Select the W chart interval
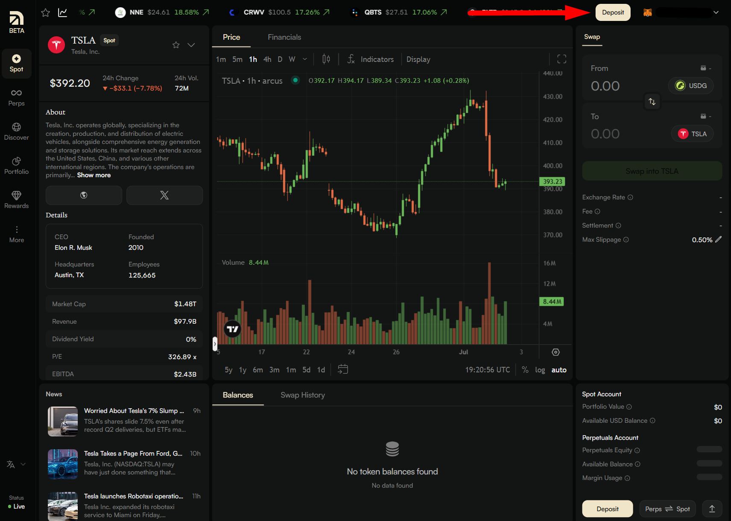Image resolution: width=731 pixels, height=521 pixels. (292, 59)
